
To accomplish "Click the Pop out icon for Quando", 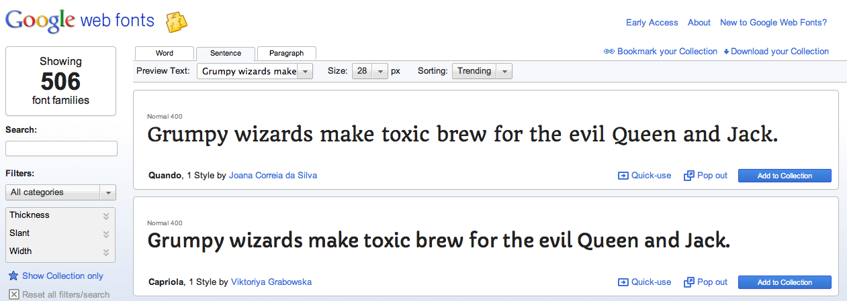I will pos(688,176).
